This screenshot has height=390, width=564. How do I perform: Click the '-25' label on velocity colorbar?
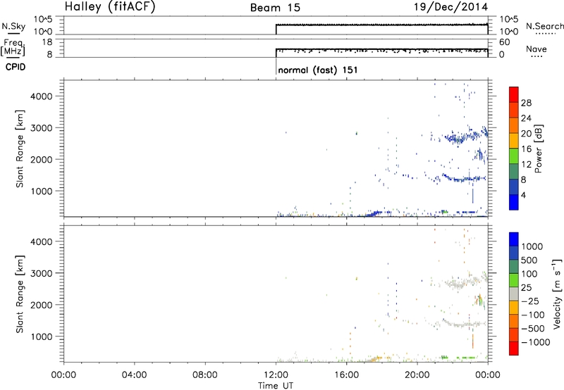530,301
